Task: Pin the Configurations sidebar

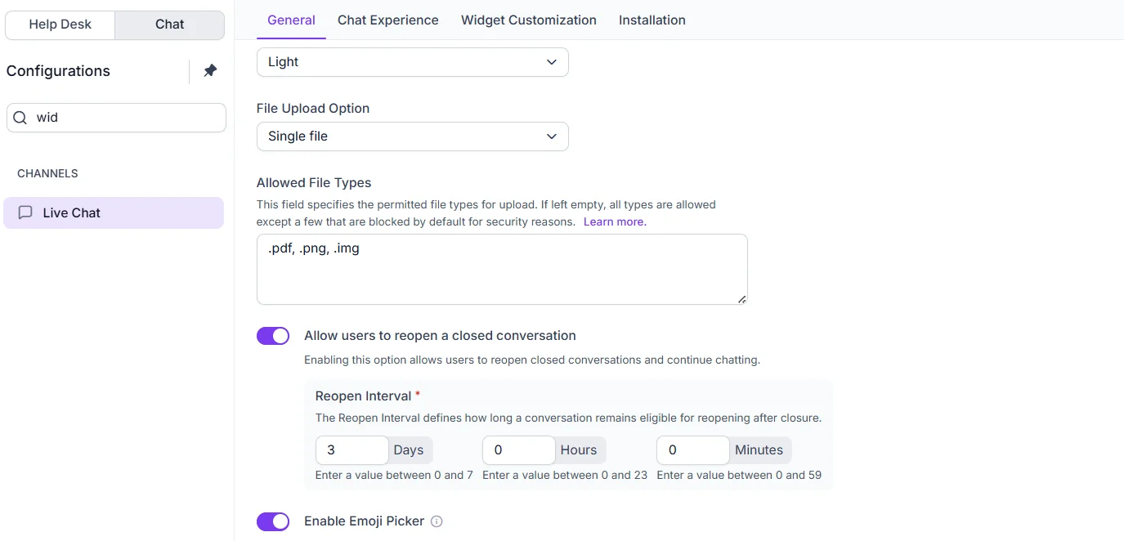Action: [210, 71]
